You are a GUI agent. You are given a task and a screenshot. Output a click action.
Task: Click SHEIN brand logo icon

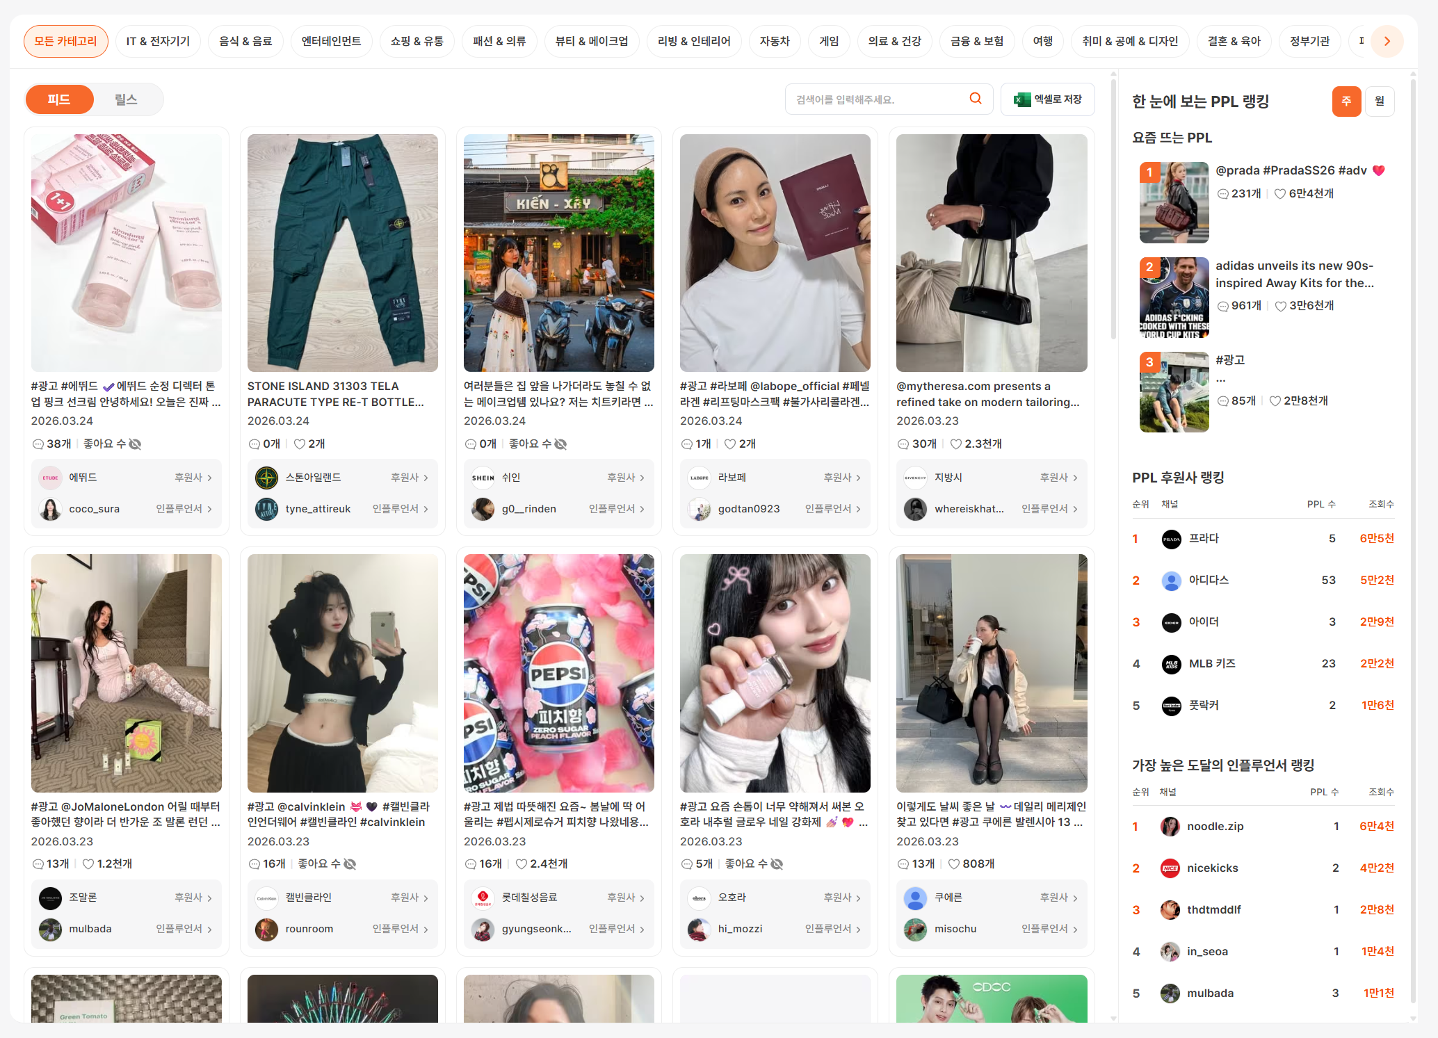pyautogui.click(x=483, y=478)
